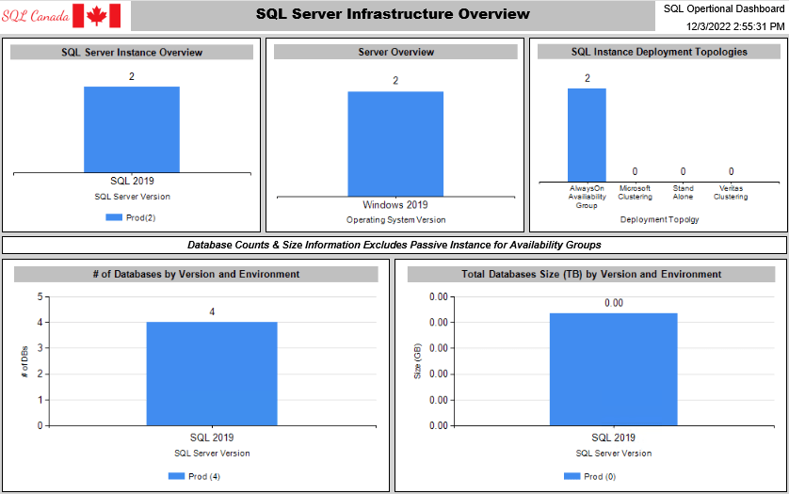Image resolution: width=789 pixels, height=494 pixels.
Task: Click the Veritas Clustering axis label
Action: pyautogui.click(x=731, y=192)
